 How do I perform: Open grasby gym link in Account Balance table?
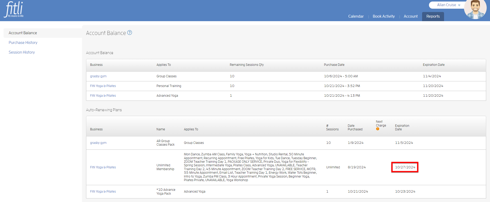pos(98,76)
